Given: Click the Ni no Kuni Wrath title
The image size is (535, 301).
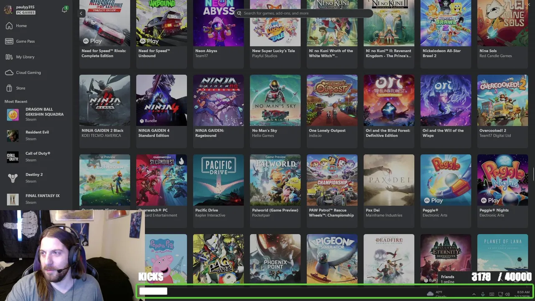Looking at the screenshot, I should 331,54.
